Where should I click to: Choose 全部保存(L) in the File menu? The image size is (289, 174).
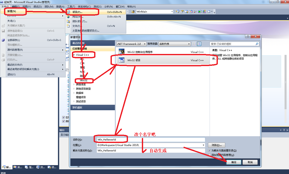(33, 40)
